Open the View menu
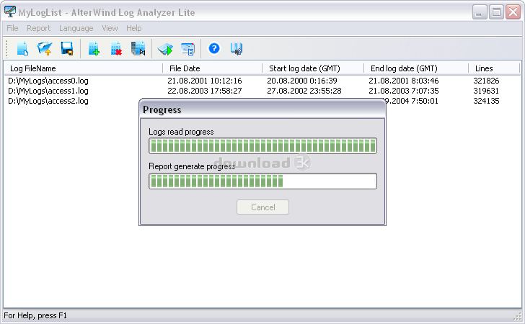 pos(110,28)
